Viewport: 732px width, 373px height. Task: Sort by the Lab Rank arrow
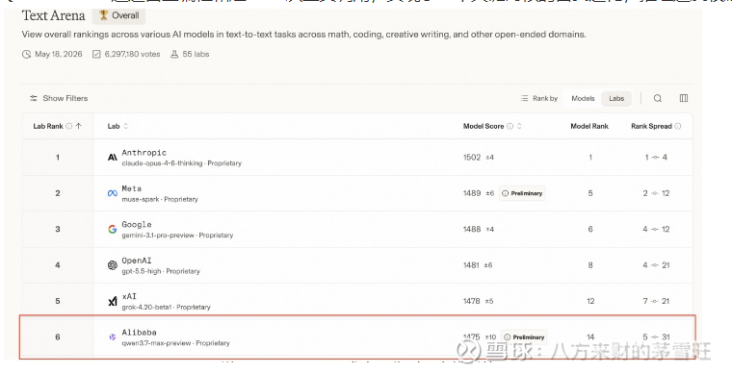click(78, 126)
